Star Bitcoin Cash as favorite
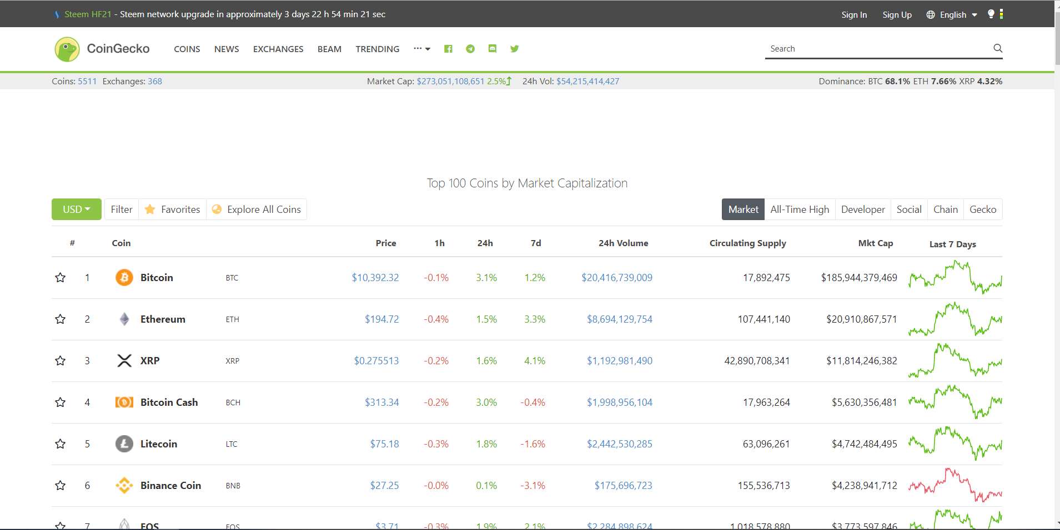This screenshot has height=530, width=1060. [61, 402]
